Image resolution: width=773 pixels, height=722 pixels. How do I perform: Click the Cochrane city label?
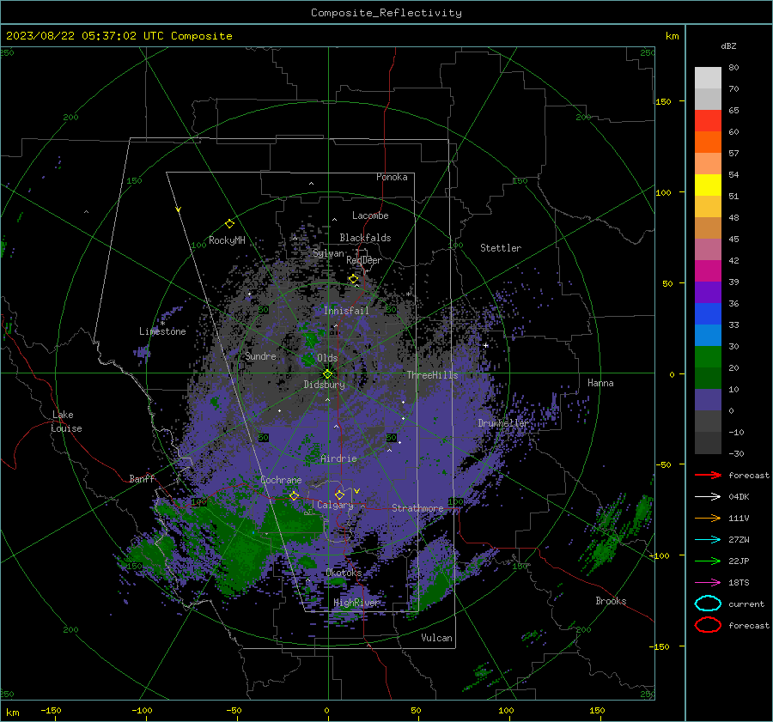click(x=281, y=480)
